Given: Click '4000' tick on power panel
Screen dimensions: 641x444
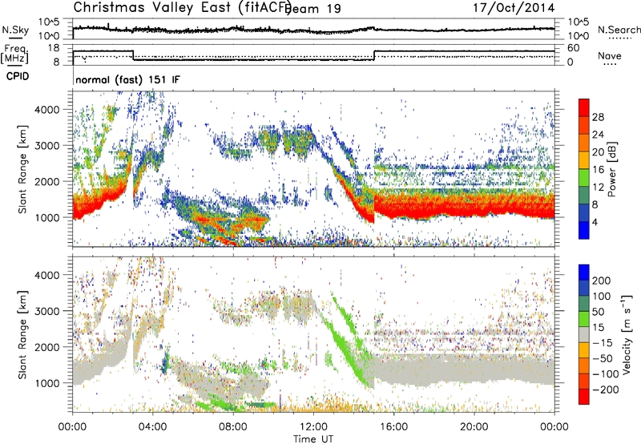Looking at the screenshot, I should point(47,110).
